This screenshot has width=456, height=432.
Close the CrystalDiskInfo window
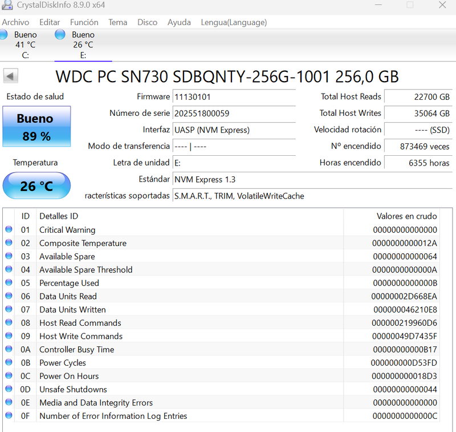442,5
